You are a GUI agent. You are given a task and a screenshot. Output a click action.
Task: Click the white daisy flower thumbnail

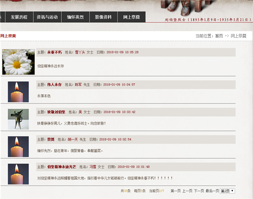pos(18,62)
